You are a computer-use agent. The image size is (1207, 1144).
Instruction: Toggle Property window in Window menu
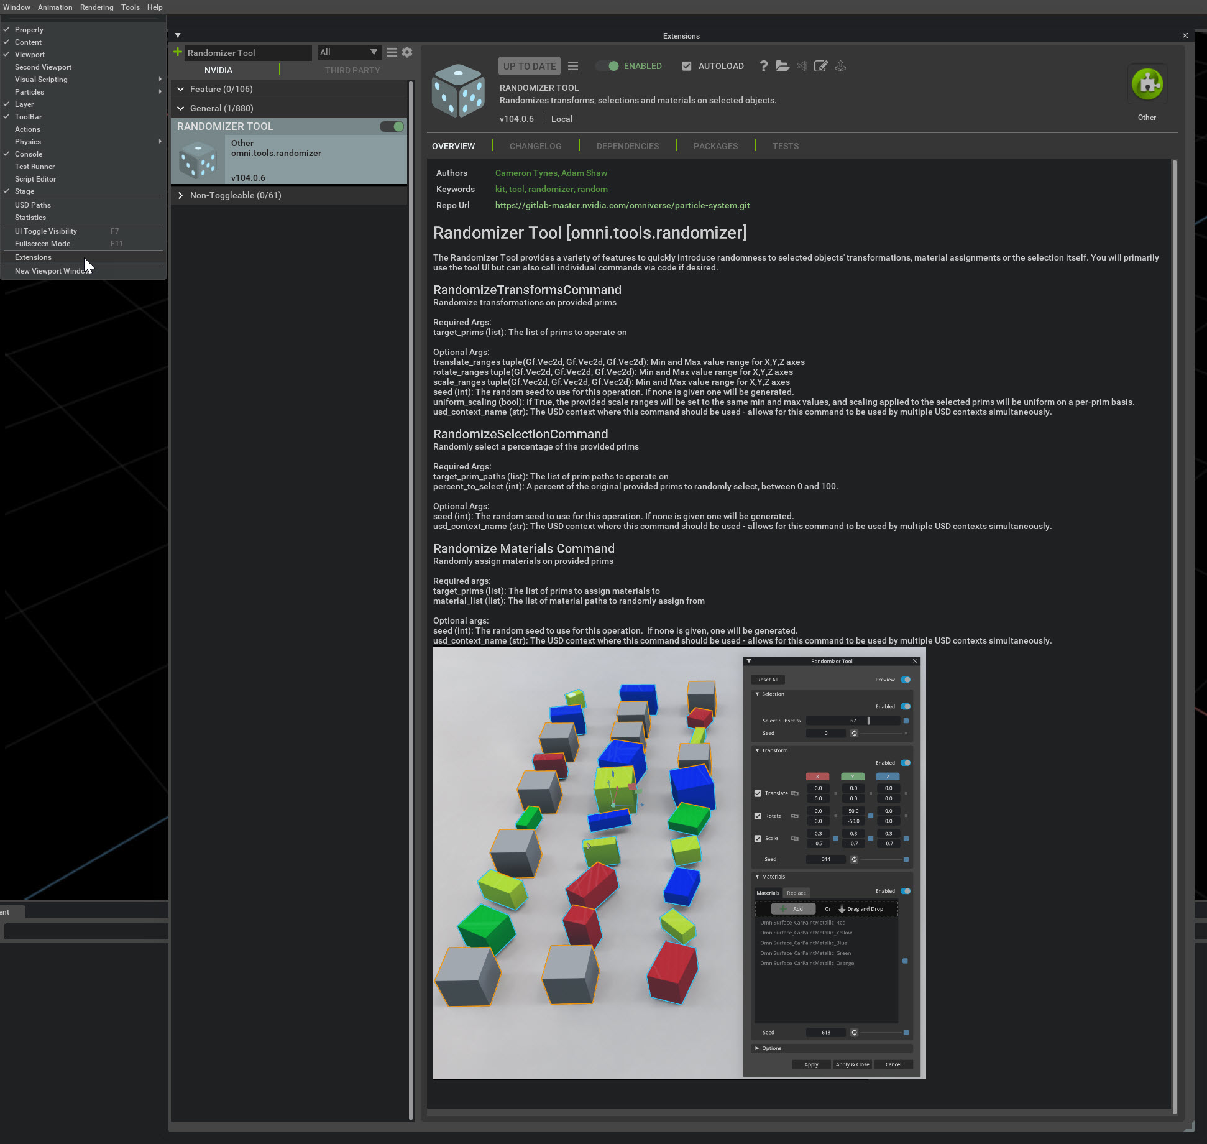point(83,30)
